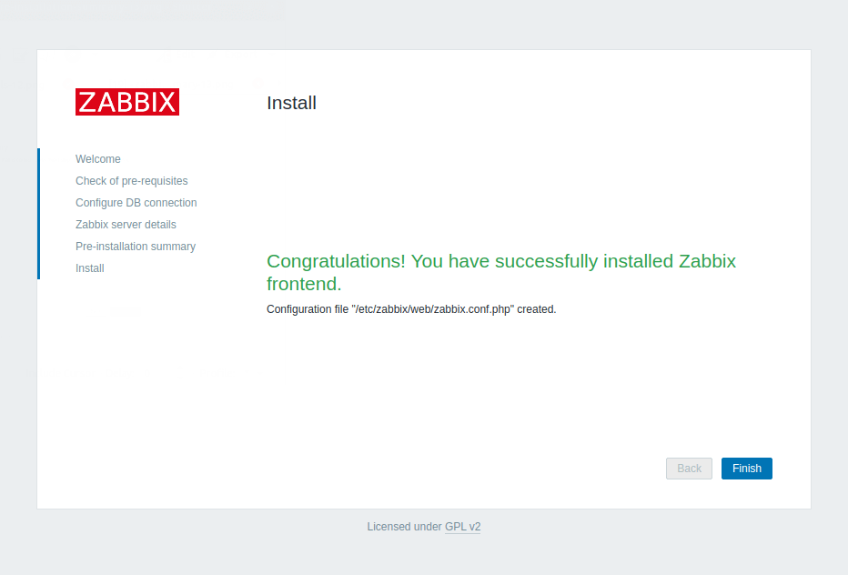Viewport: 848px width, 575px height.
Task: Click the word frontend. in green message
Action: [x=304, y=284]
